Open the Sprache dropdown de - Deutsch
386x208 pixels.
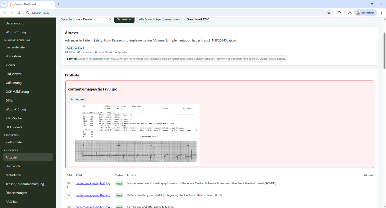click(93, 19)
